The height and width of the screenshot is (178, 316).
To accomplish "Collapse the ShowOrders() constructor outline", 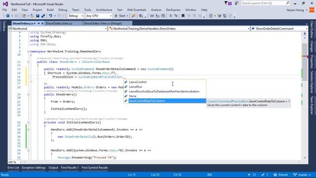I will point(28,94).
